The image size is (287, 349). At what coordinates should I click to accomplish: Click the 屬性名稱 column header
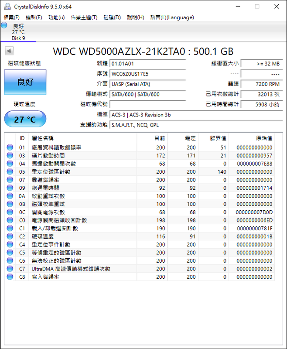click(x=83, y=138)
